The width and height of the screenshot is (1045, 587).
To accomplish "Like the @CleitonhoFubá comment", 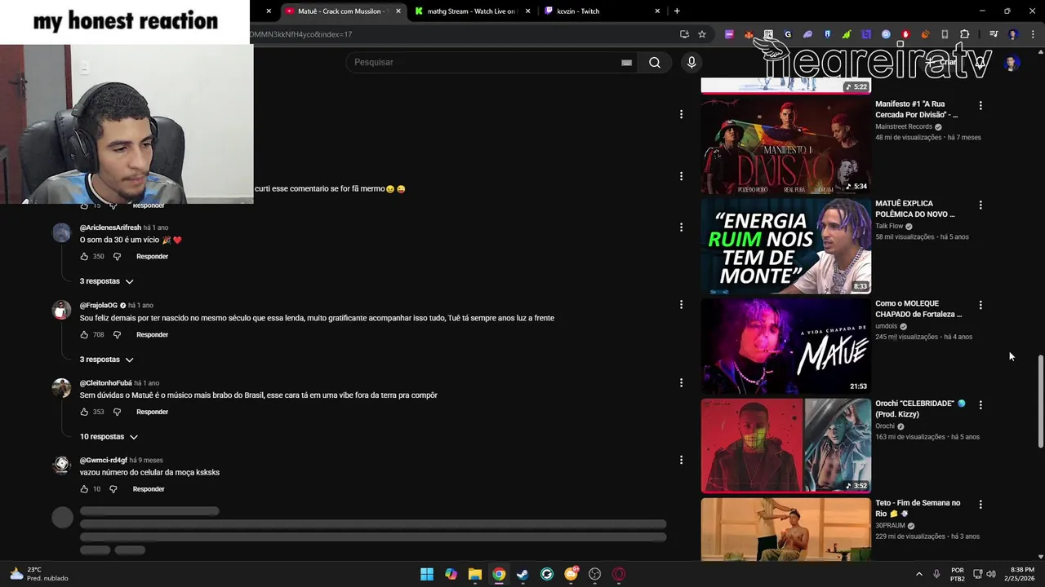I will (84, 412).
